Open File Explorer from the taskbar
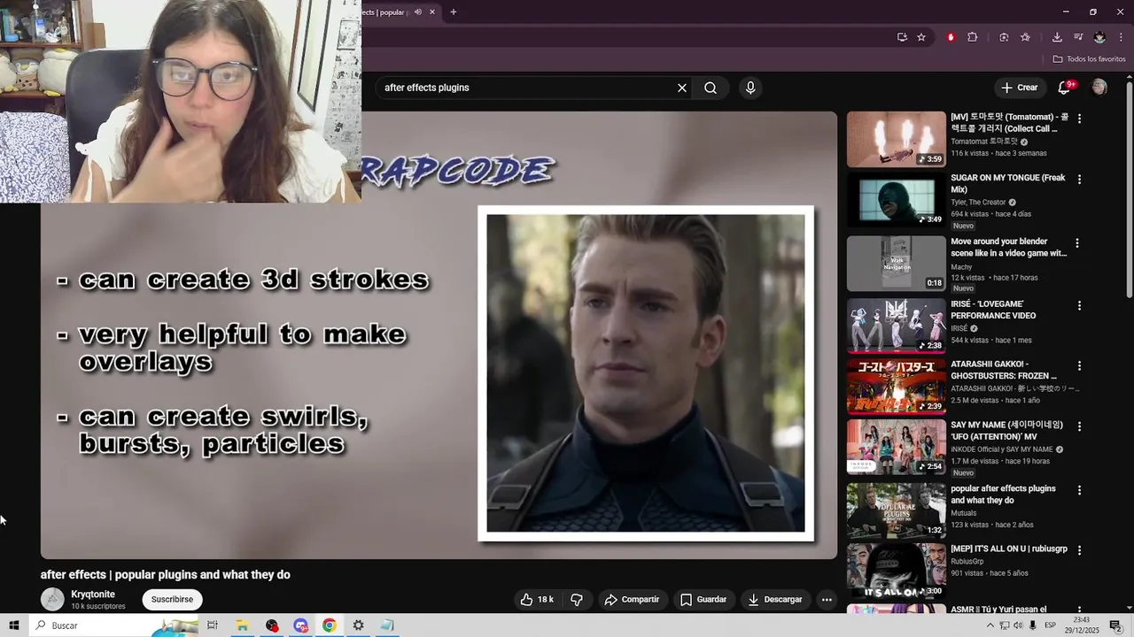1134x637 pixels. 242,625
